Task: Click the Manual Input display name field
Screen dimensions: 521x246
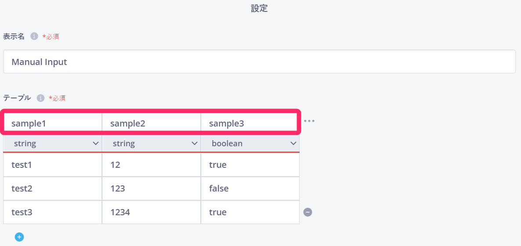Action: point(259,62)
